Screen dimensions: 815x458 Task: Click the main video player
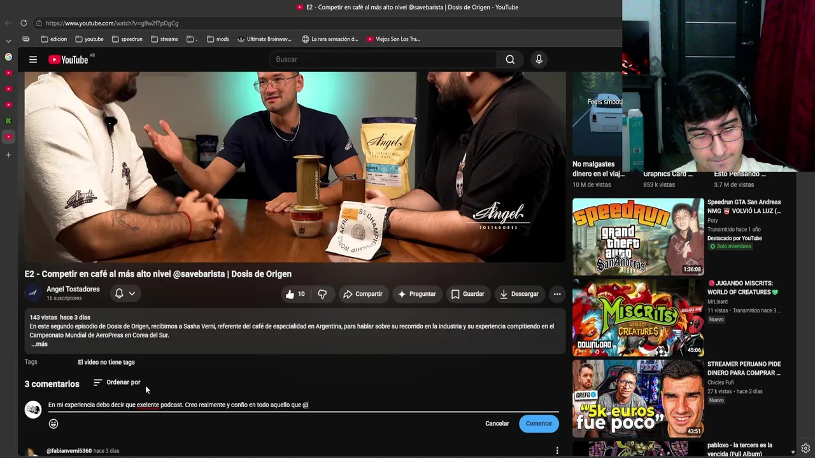[295, 167]
